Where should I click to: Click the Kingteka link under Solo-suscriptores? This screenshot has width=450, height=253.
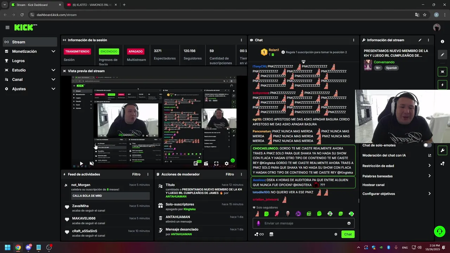pos(189,209)
